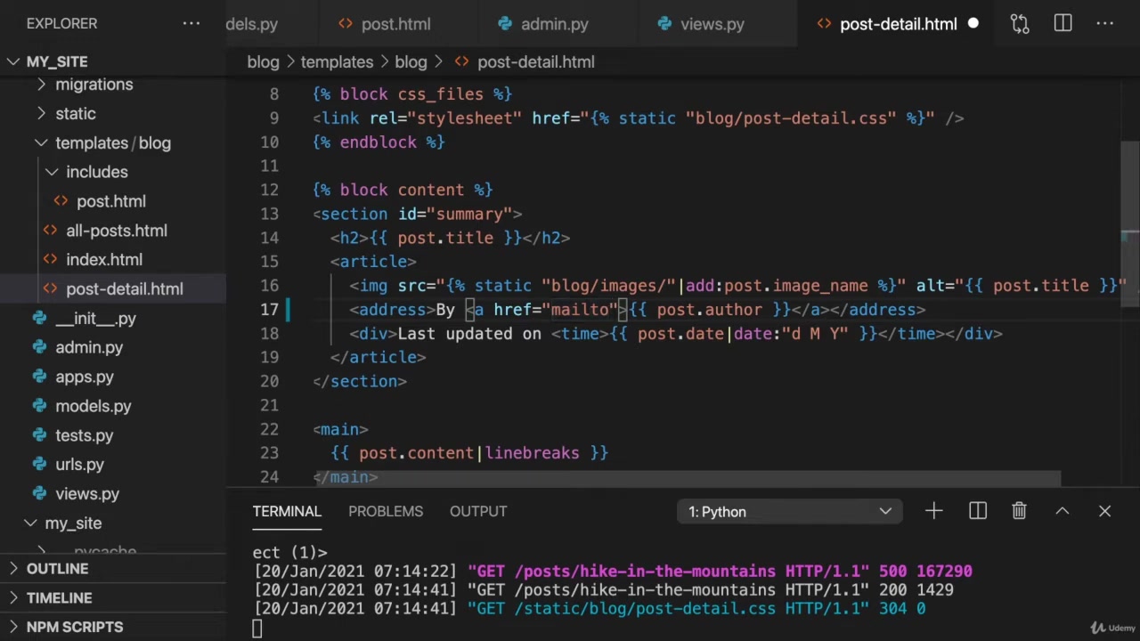Click the horizontal scrollbar under the editor
1140x641 pixels.
pos(686,478)
